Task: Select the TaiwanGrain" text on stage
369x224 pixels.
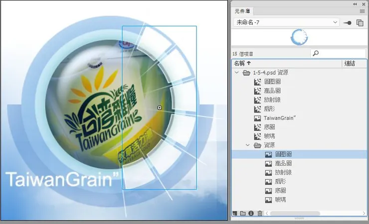Action: pos(62,179)
